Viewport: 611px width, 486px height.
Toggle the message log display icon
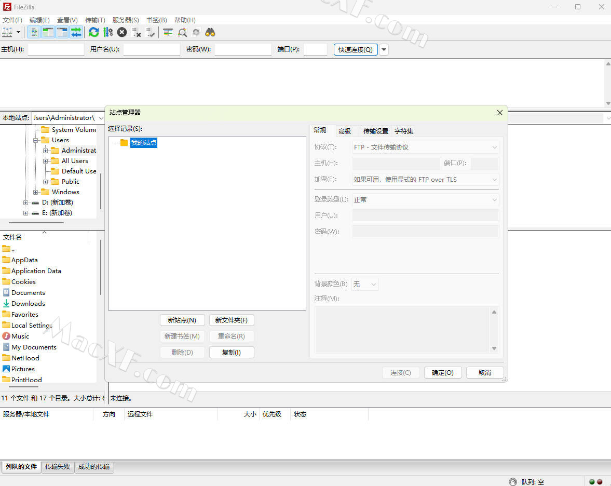(x=34, y=32)
